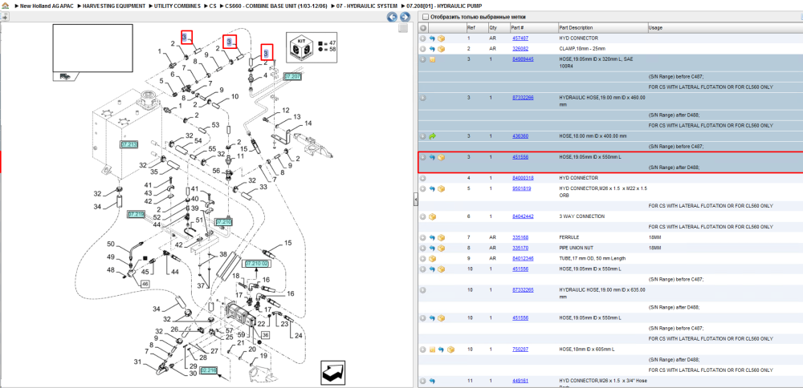Open part number link 750207
Viewport: 803px width, 388px height.
click(520, 350)
